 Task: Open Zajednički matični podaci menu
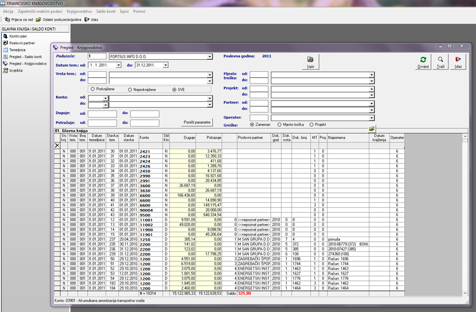(x=40, y=11)
